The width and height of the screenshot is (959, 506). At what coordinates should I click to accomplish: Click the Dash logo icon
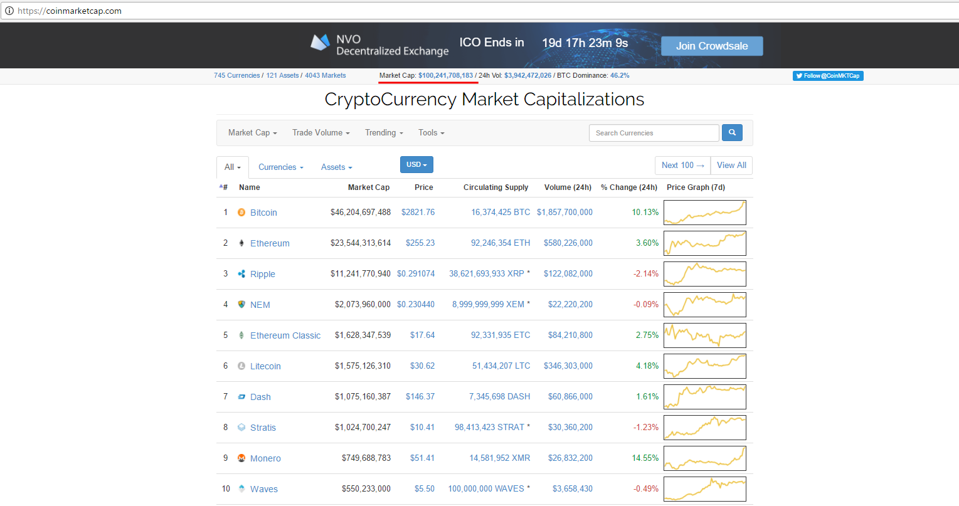pyautogui.click(x=241, y=397)
